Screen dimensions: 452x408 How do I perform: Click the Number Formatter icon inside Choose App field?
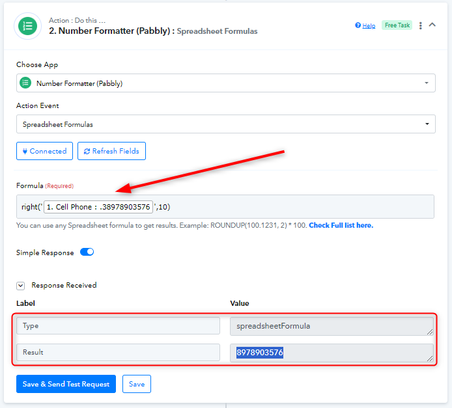25,83
